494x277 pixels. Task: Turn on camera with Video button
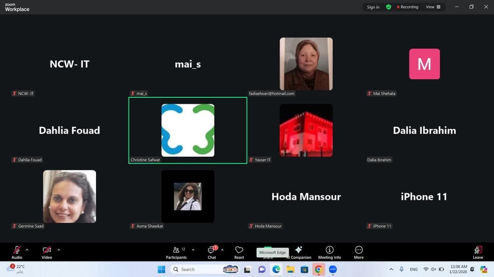click(x=47, y=252)
